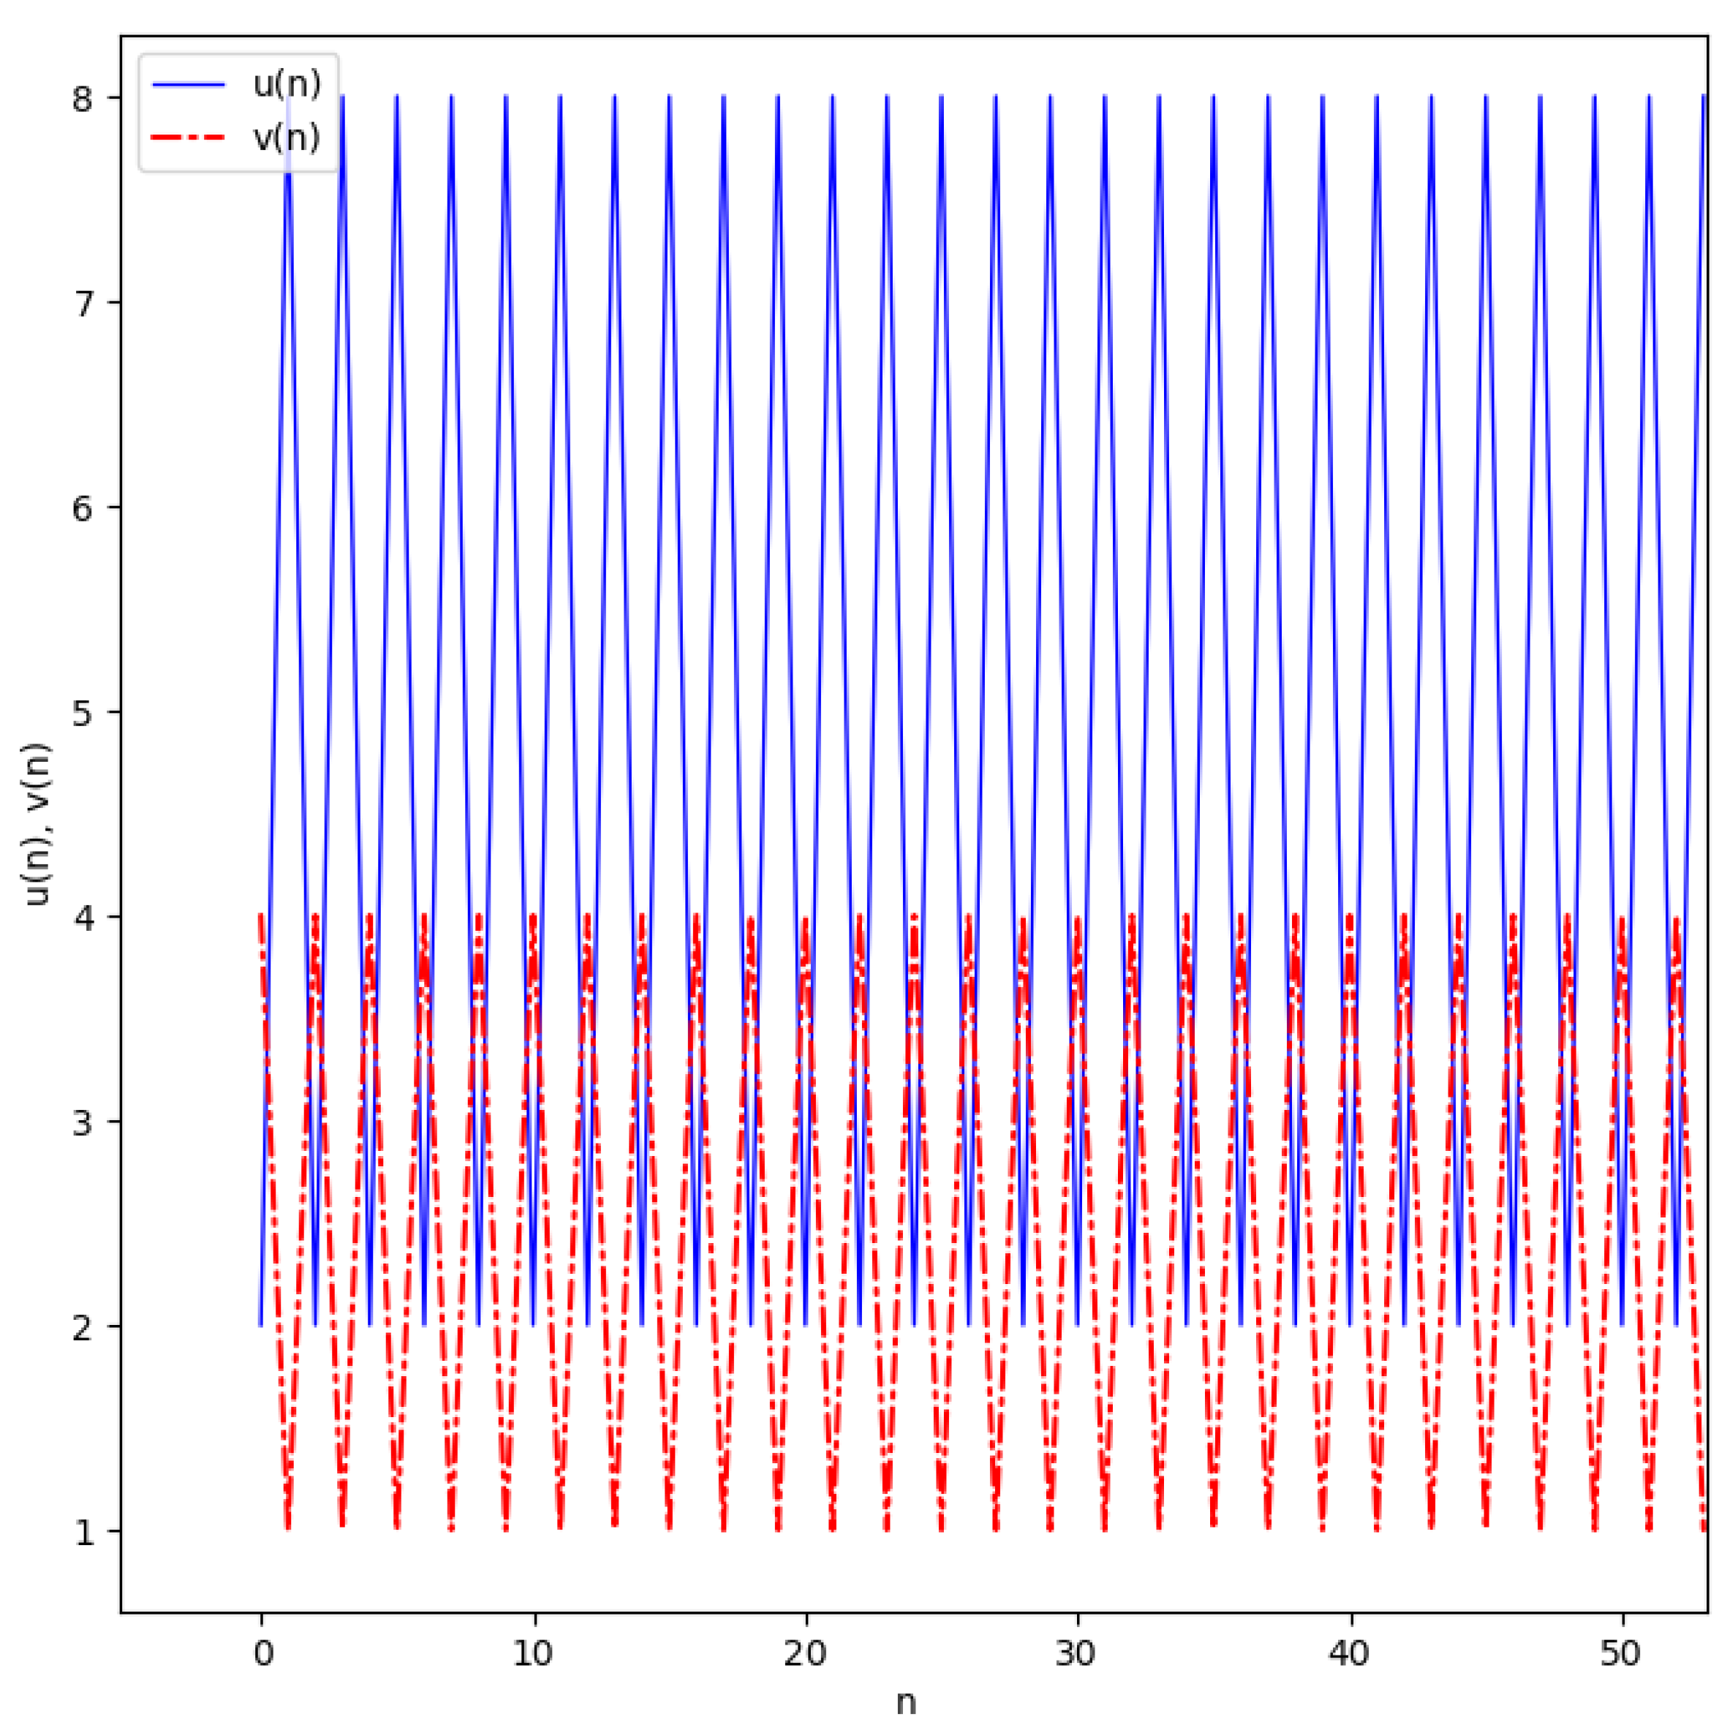The width and height of the screenshot is (1727, 1722).
Task: Click x-axis tick label 20
Action: click(x=806, y=1654)
